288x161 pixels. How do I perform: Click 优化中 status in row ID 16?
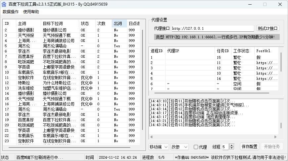(87, 104)
